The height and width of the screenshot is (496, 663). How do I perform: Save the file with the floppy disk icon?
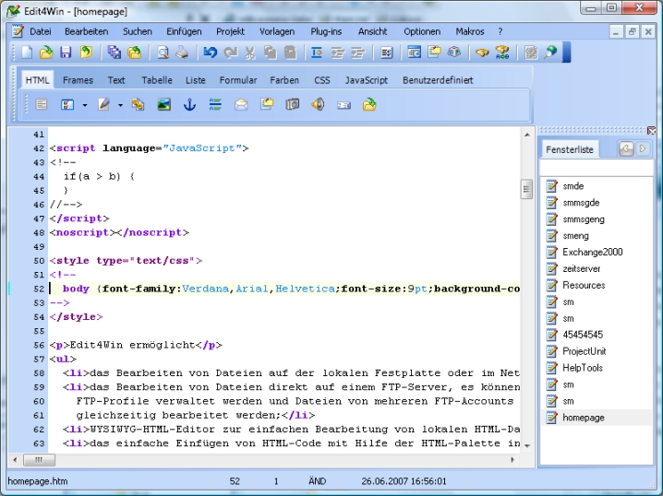[66, 53]
